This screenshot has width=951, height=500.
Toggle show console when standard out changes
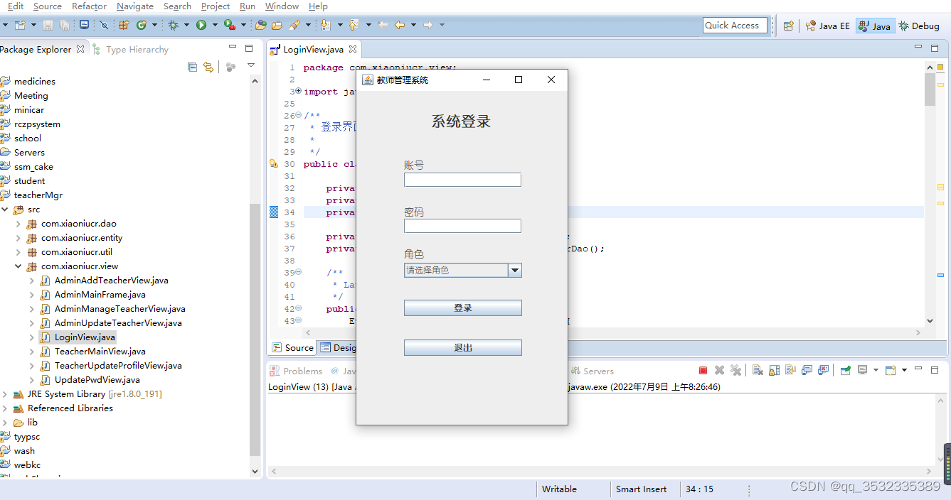pos(807,370)
